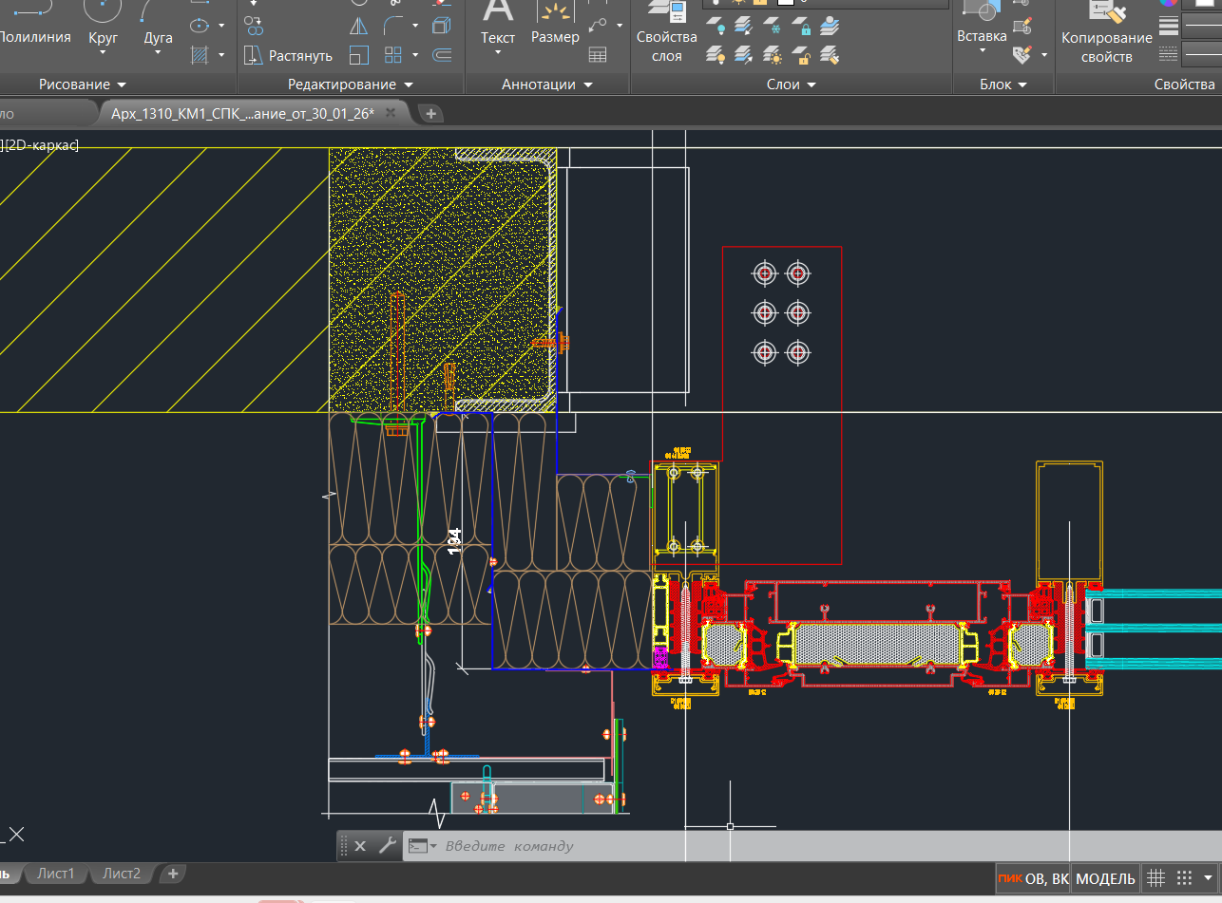This screenshot has height=903, width=1222.
Task: Click the new drawing tab plus button
Action: pyautogui.click(x=430, y=113)
